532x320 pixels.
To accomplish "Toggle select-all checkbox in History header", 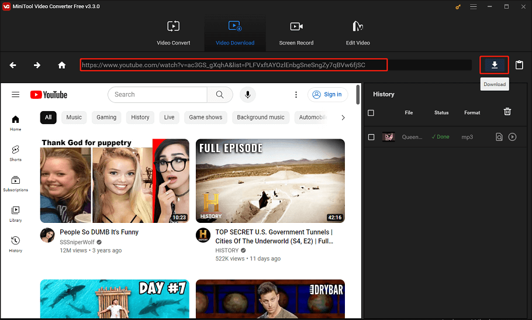I will click(x=371, y=113).
